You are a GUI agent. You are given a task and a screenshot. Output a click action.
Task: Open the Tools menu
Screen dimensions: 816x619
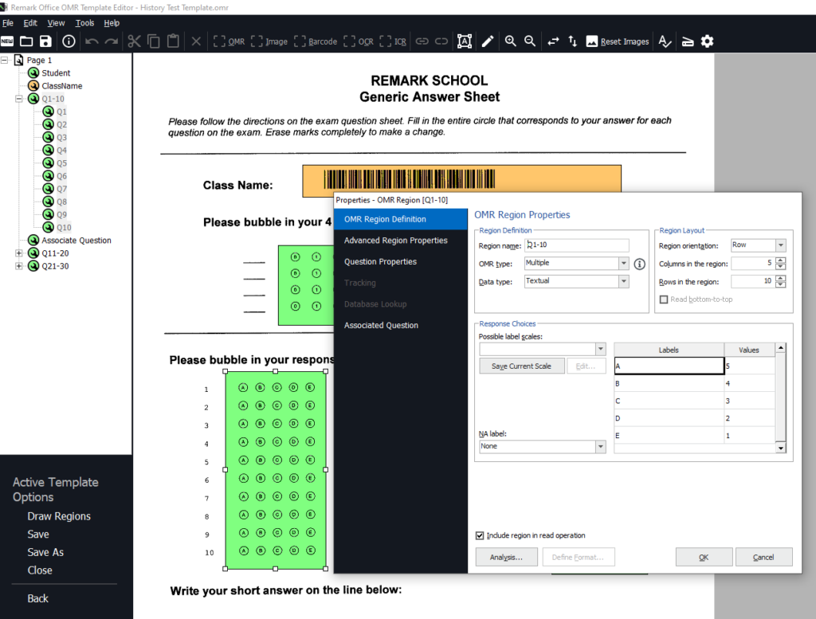pos(84,23)
